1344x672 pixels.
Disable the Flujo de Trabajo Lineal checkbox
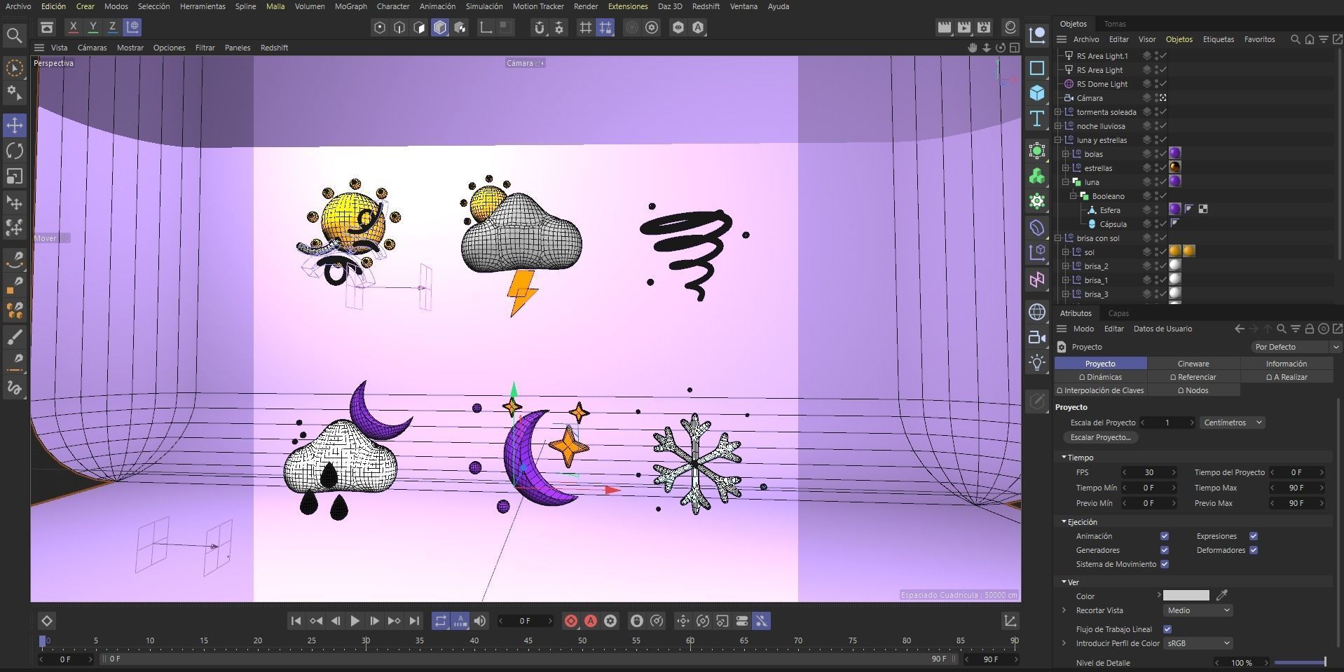pos(1167,629)
